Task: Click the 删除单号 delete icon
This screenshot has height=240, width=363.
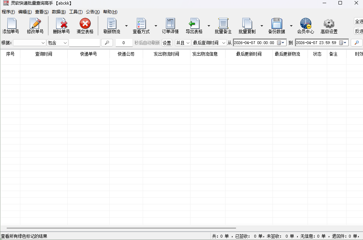Action: 61,24
